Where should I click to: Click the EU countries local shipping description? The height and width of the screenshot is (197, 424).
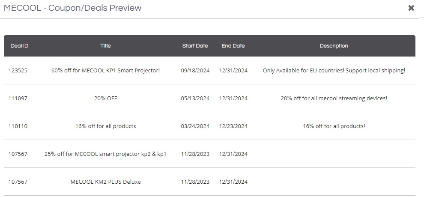[x=334, y=71]
